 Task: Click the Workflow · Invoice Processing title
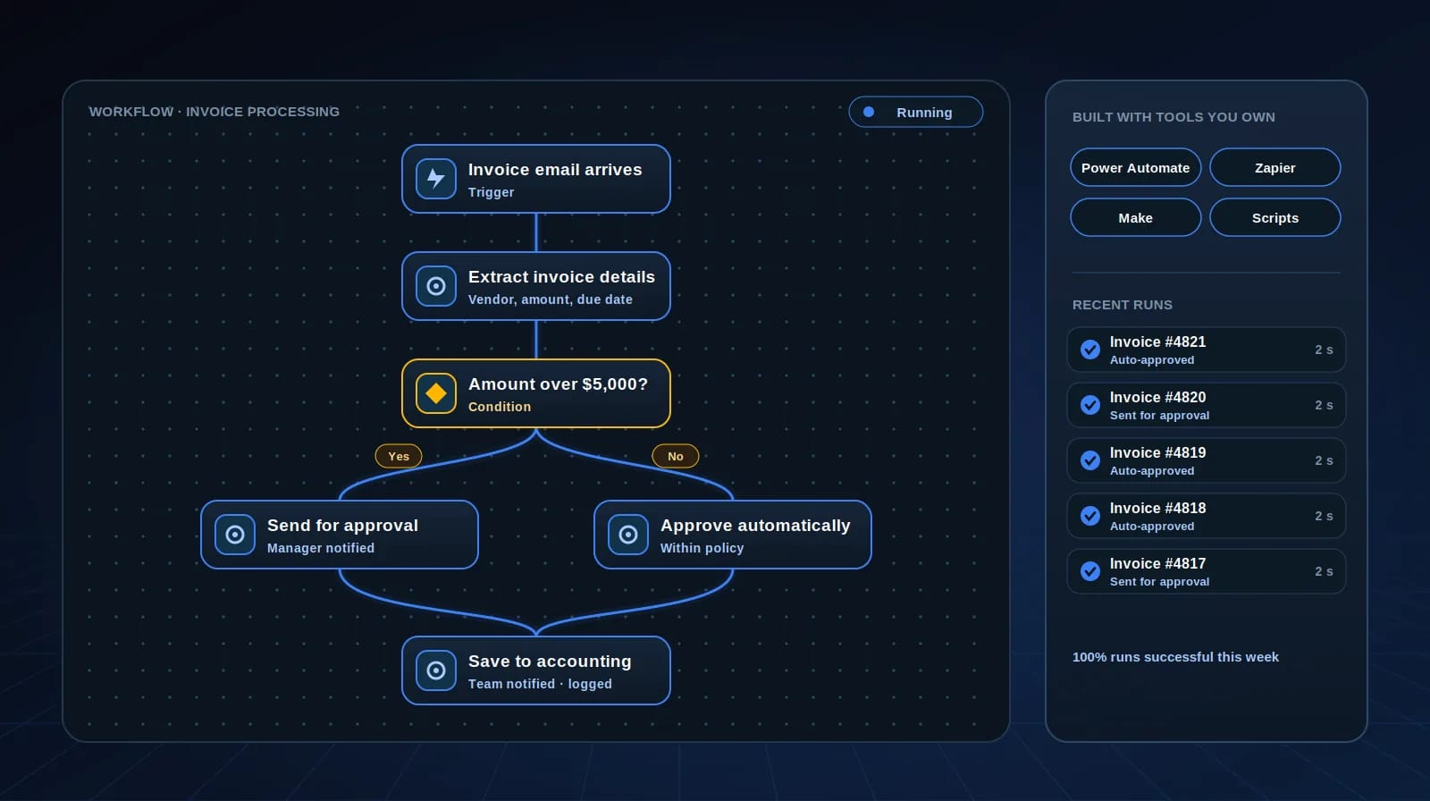(x=214, y=112)
